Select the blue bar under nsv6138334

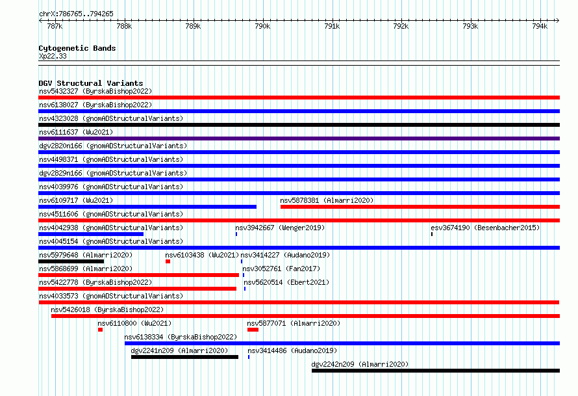click(342, 343)
